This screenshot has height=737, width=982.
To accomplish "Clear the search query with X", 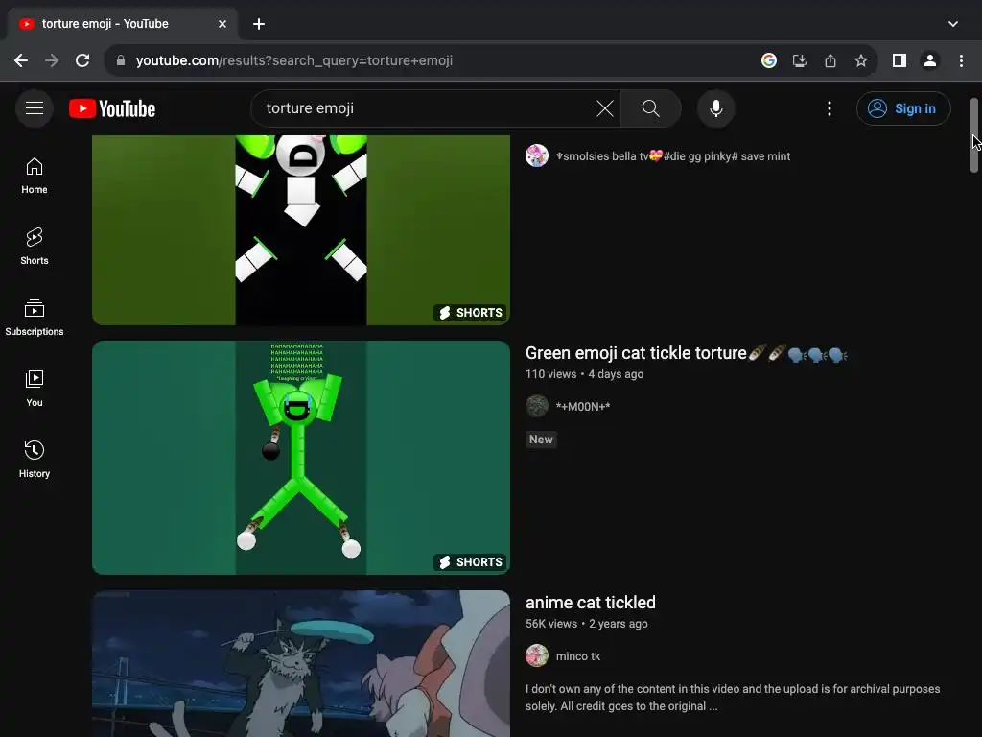I will click(x=604, y=108).
